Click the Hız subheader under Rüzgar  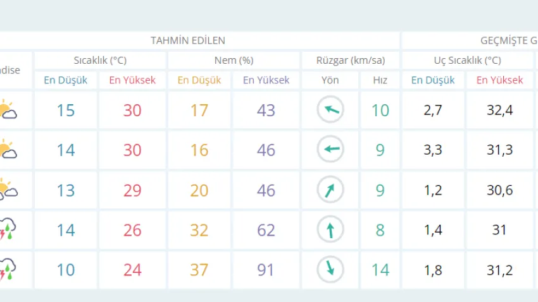pos(380,80)
